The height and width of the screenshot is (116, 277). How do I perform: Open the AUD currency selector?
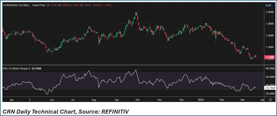pyautogui.click(x=268, y=5)
